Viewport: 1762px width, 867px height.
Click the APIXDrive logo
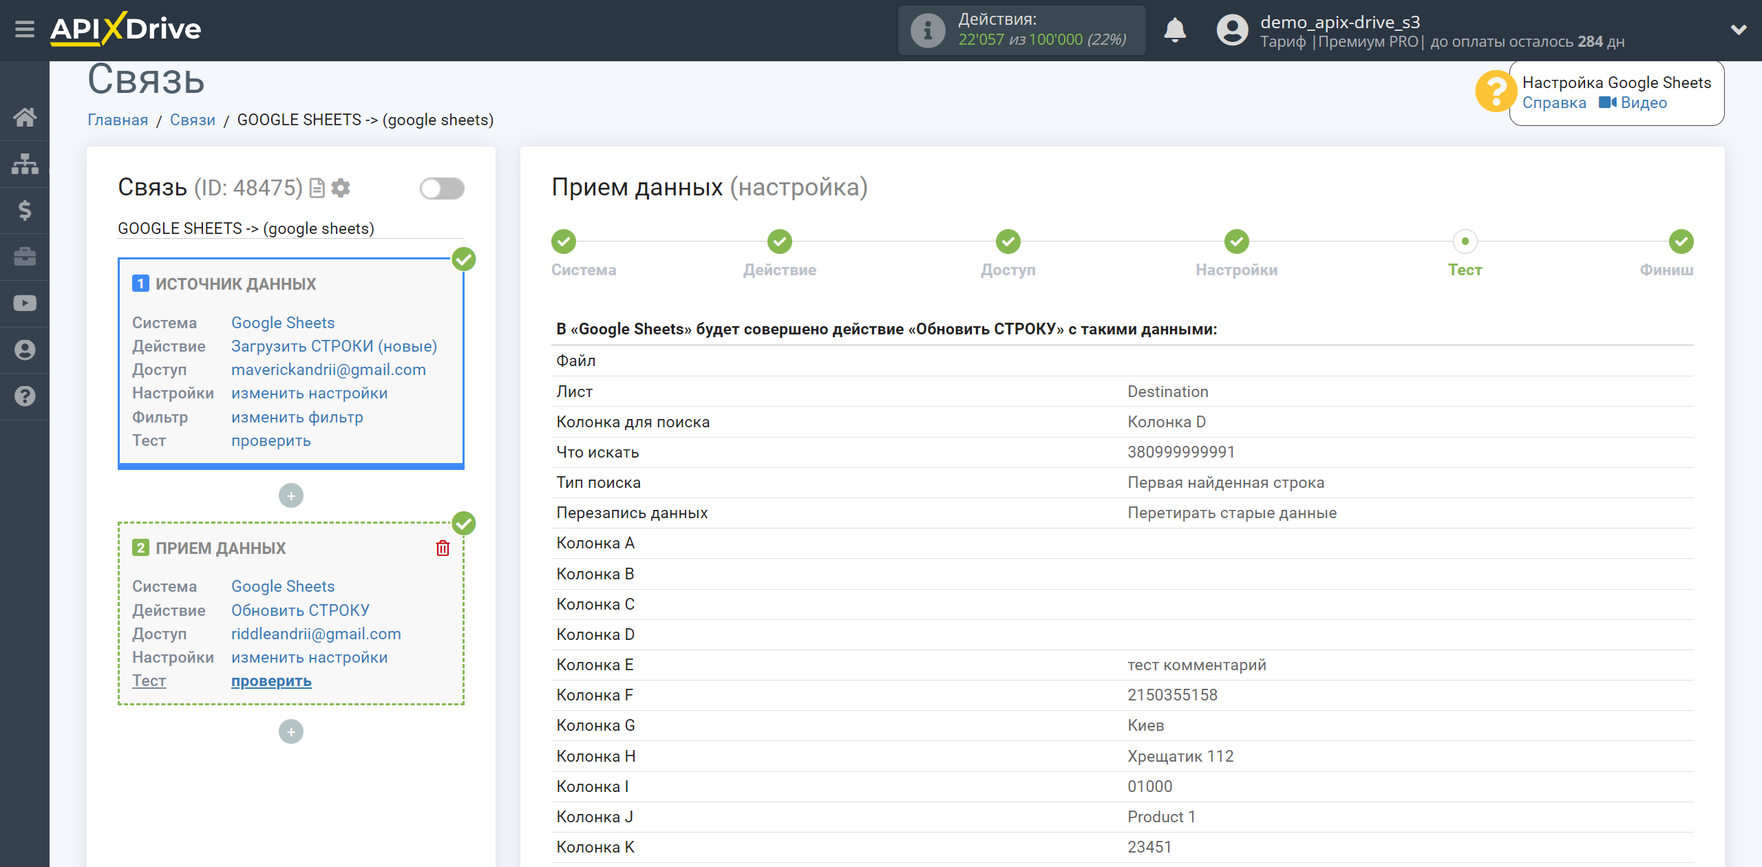[126, 29]
